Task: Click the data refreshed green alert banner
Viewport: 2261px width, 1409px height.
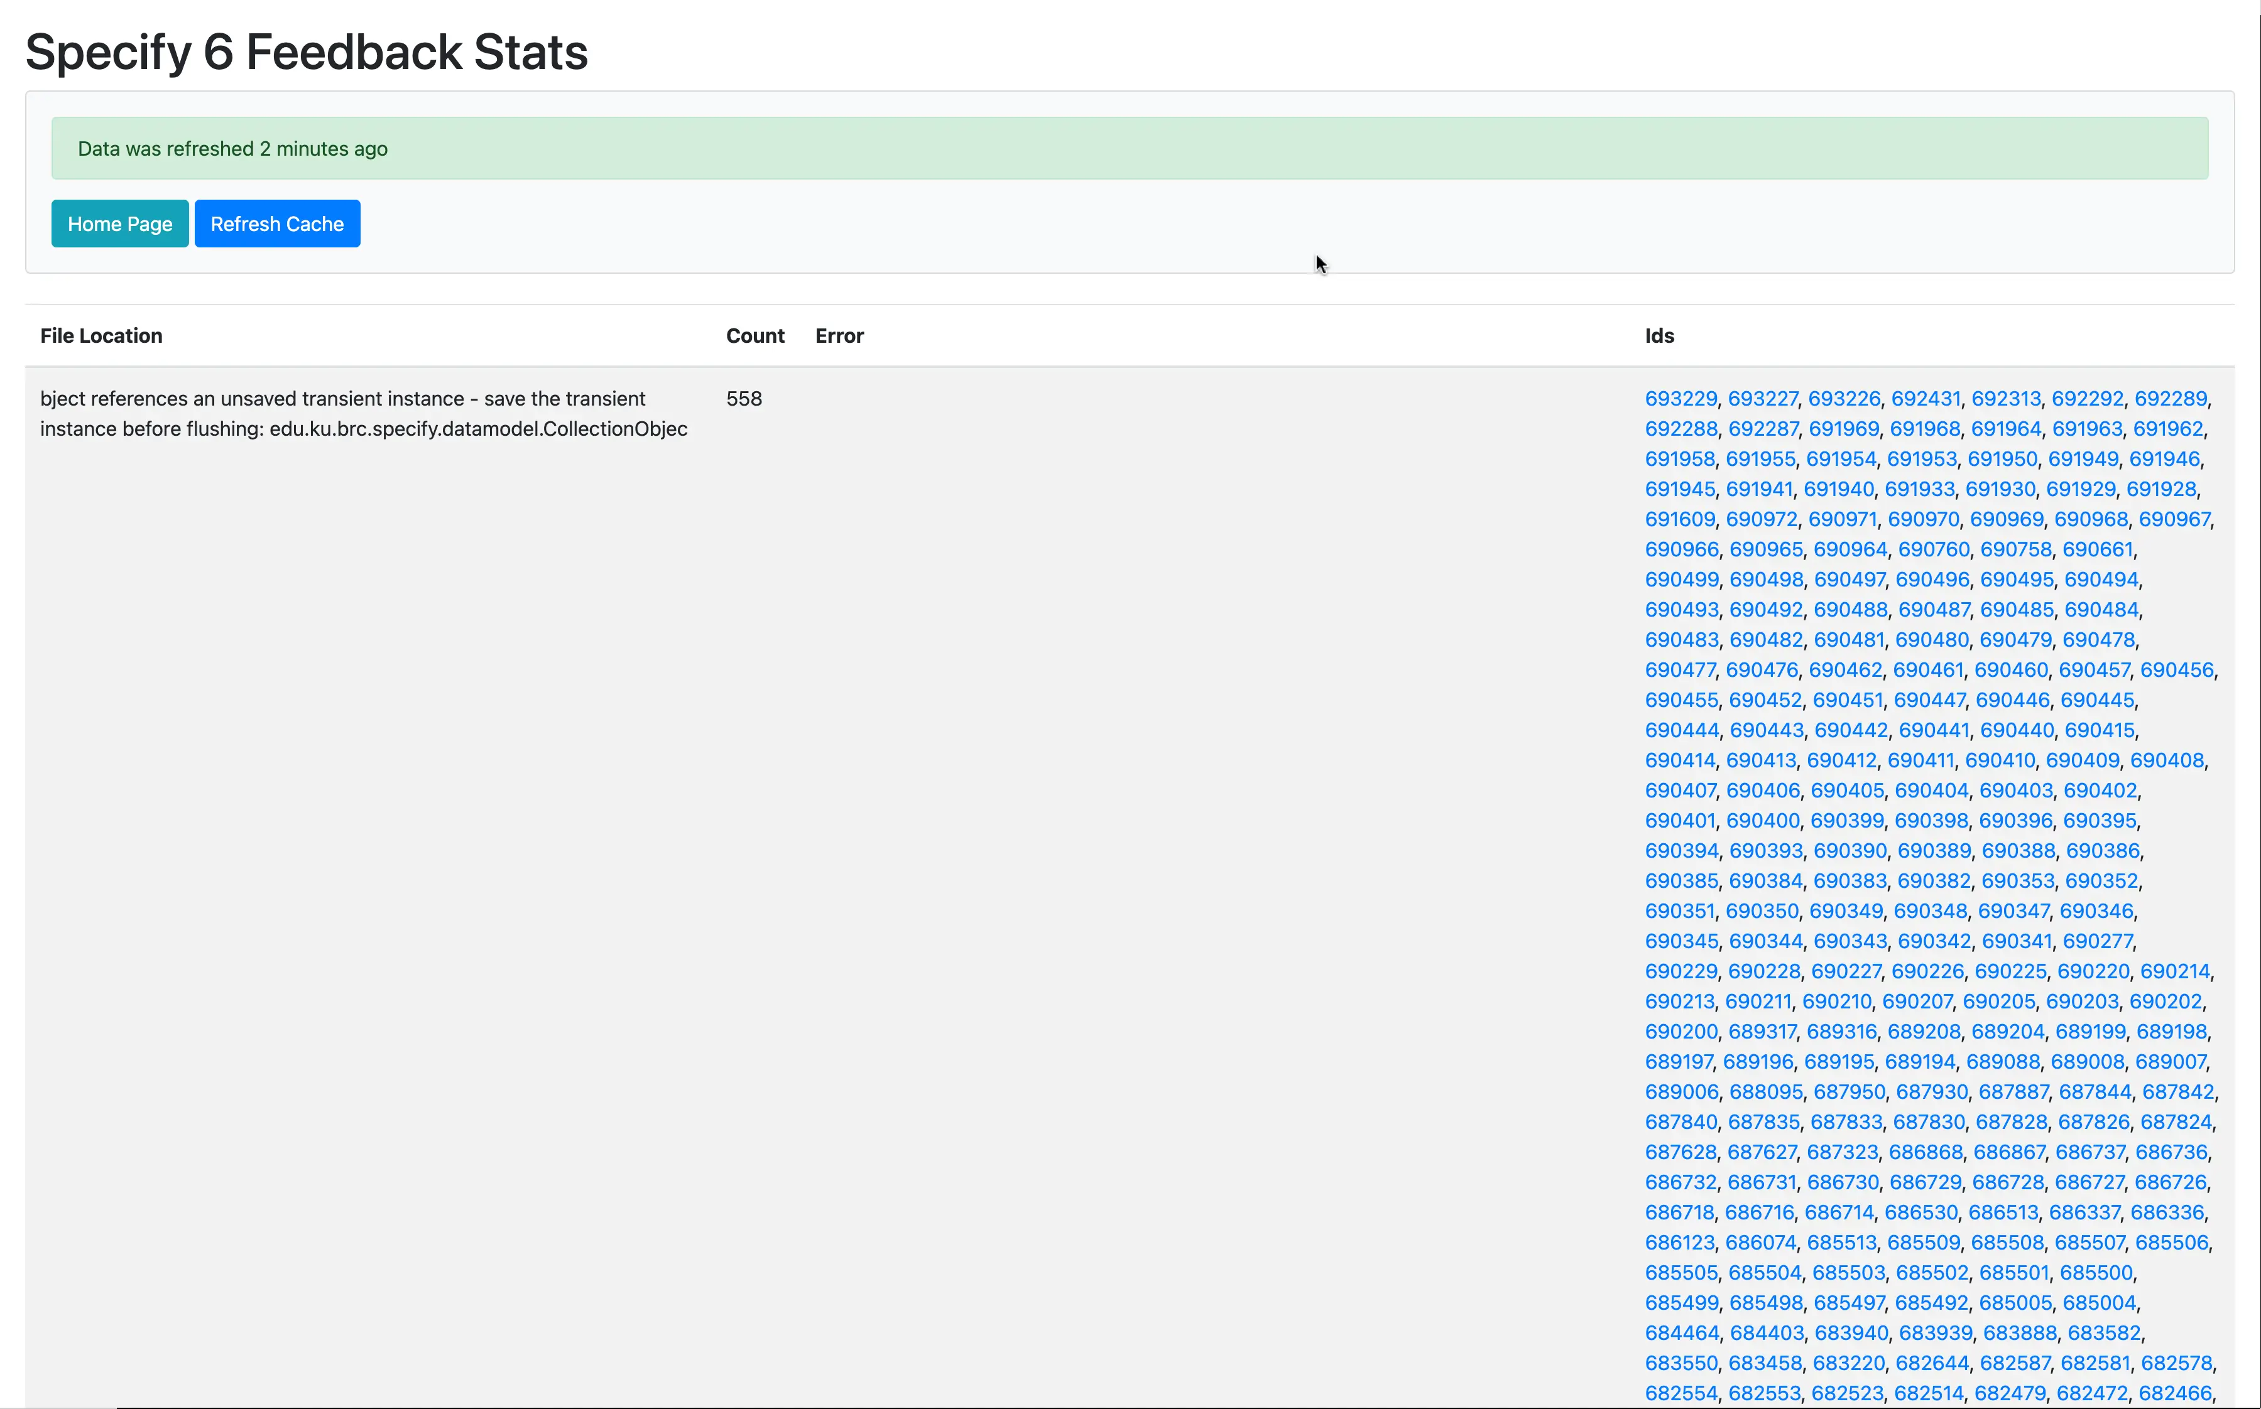Action: [x=1129, y=148]
